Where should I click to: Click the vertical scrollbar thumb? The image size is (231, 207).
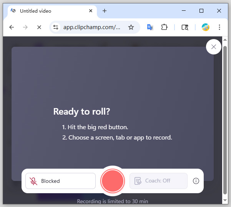[225, 120]
